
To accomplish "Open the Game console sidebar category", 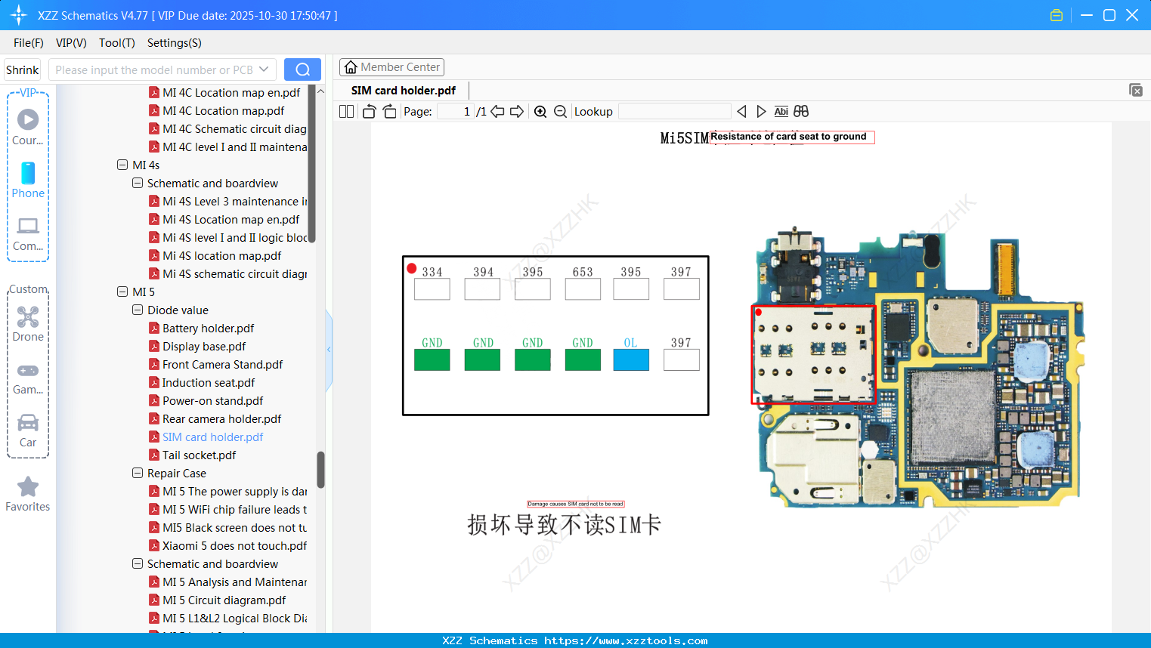I will point(28,378).
